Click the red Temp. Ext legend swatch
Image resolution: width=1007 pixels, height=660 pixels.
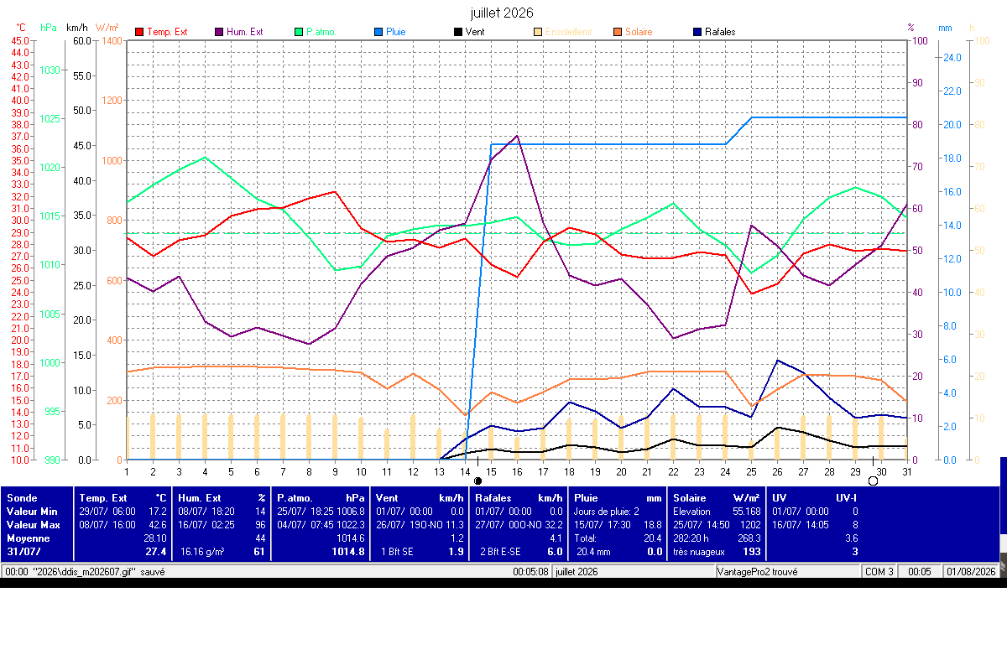click(139, 32)
